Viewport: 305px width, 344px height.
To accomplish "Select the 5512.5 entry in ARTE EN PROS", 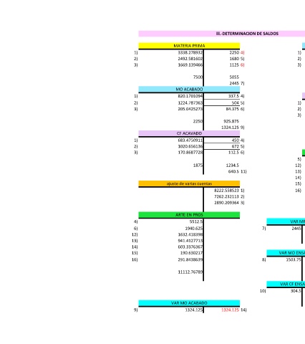I will (x=196, y=221).
